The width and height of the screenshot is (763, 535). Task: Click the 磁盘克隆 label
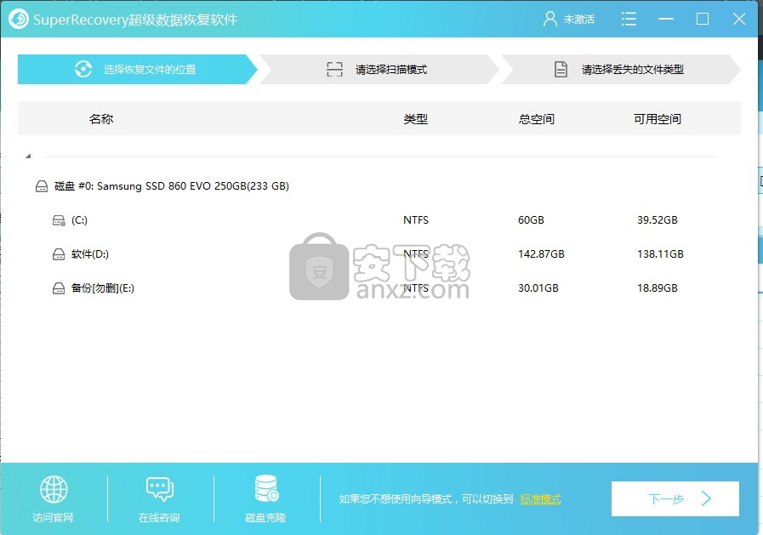tap(265, 517)
